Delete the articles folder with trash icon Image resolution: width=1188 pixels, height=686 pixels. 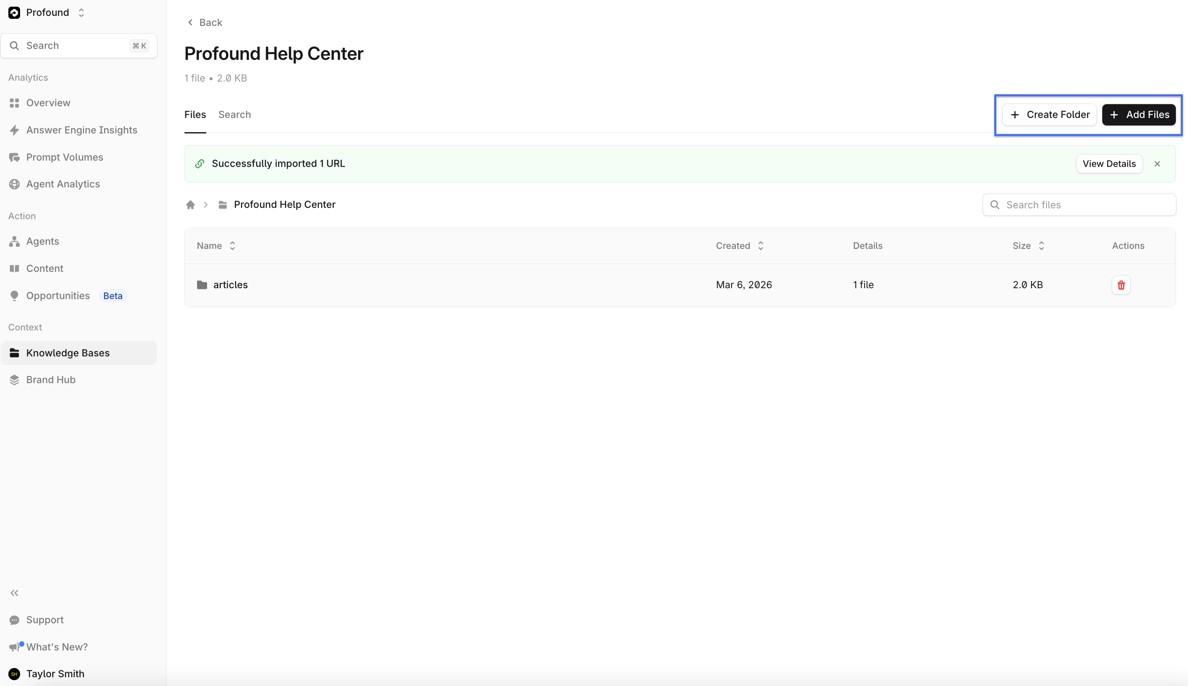pyautogui.click(x=1121, y=285)
